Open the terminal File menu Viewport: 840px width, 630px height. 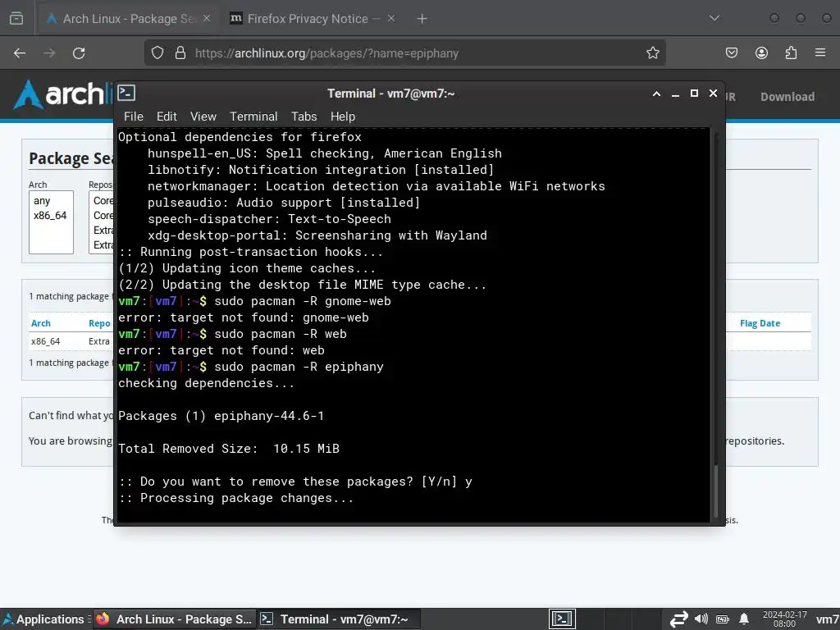pos(134,116)
